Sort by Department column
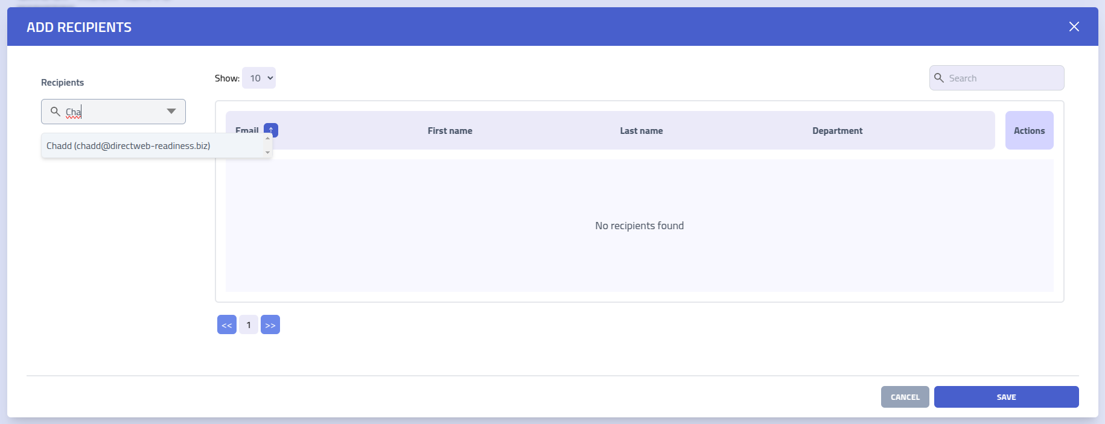The height and width of the screenshot is (424, 1105). [837, 131]
